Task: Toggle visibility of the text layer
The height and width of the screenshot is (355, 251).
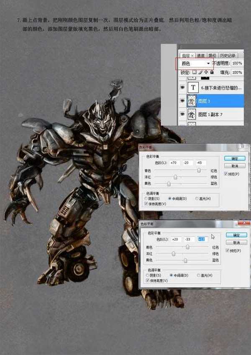Action: tap(182, 87)
